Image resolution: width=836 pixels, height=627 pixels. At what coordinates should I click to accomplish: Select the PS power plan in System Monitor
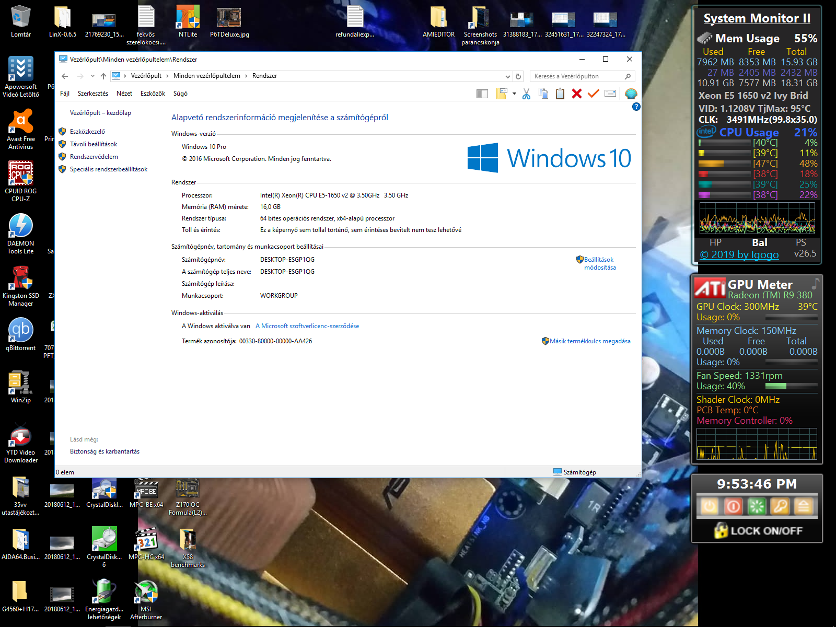(801, 242)
